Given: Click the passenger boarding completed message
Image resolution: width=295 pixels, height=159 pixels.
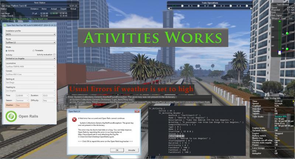Looking at the screenshot, I should click(24, 19).
